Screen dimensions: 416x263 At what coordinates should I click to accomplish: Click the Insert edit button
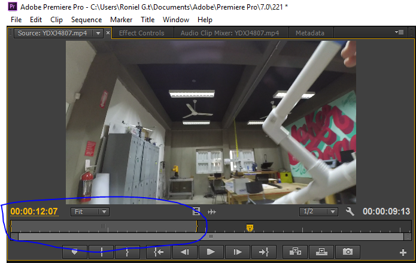[295, 252]
